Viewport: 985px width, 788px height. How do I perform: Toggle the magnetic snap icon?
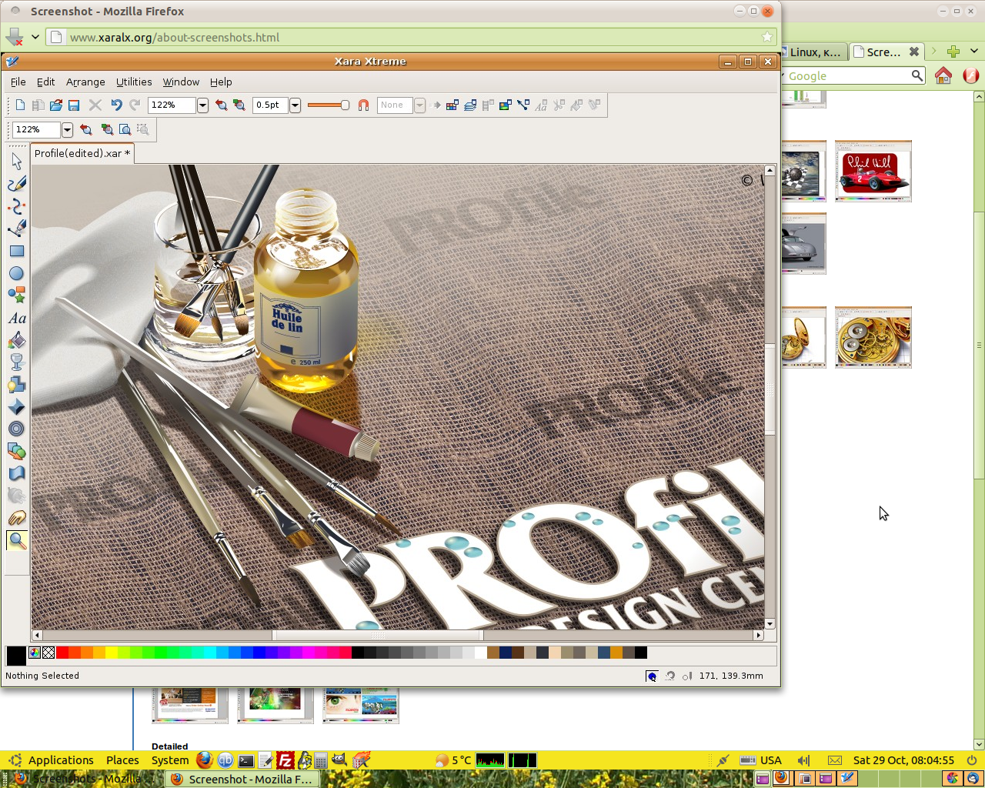point(363,105)
